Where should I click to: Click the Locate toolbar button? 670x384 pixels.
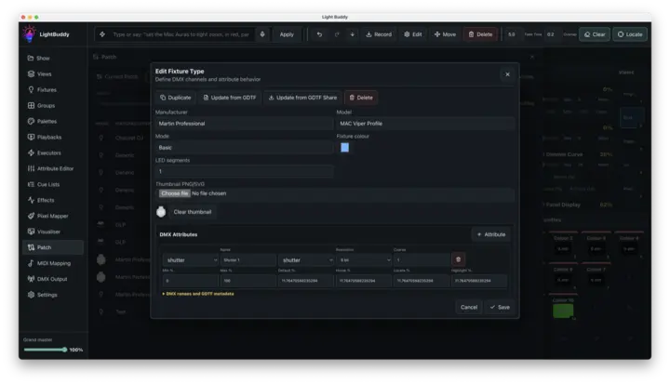[630, 34]
